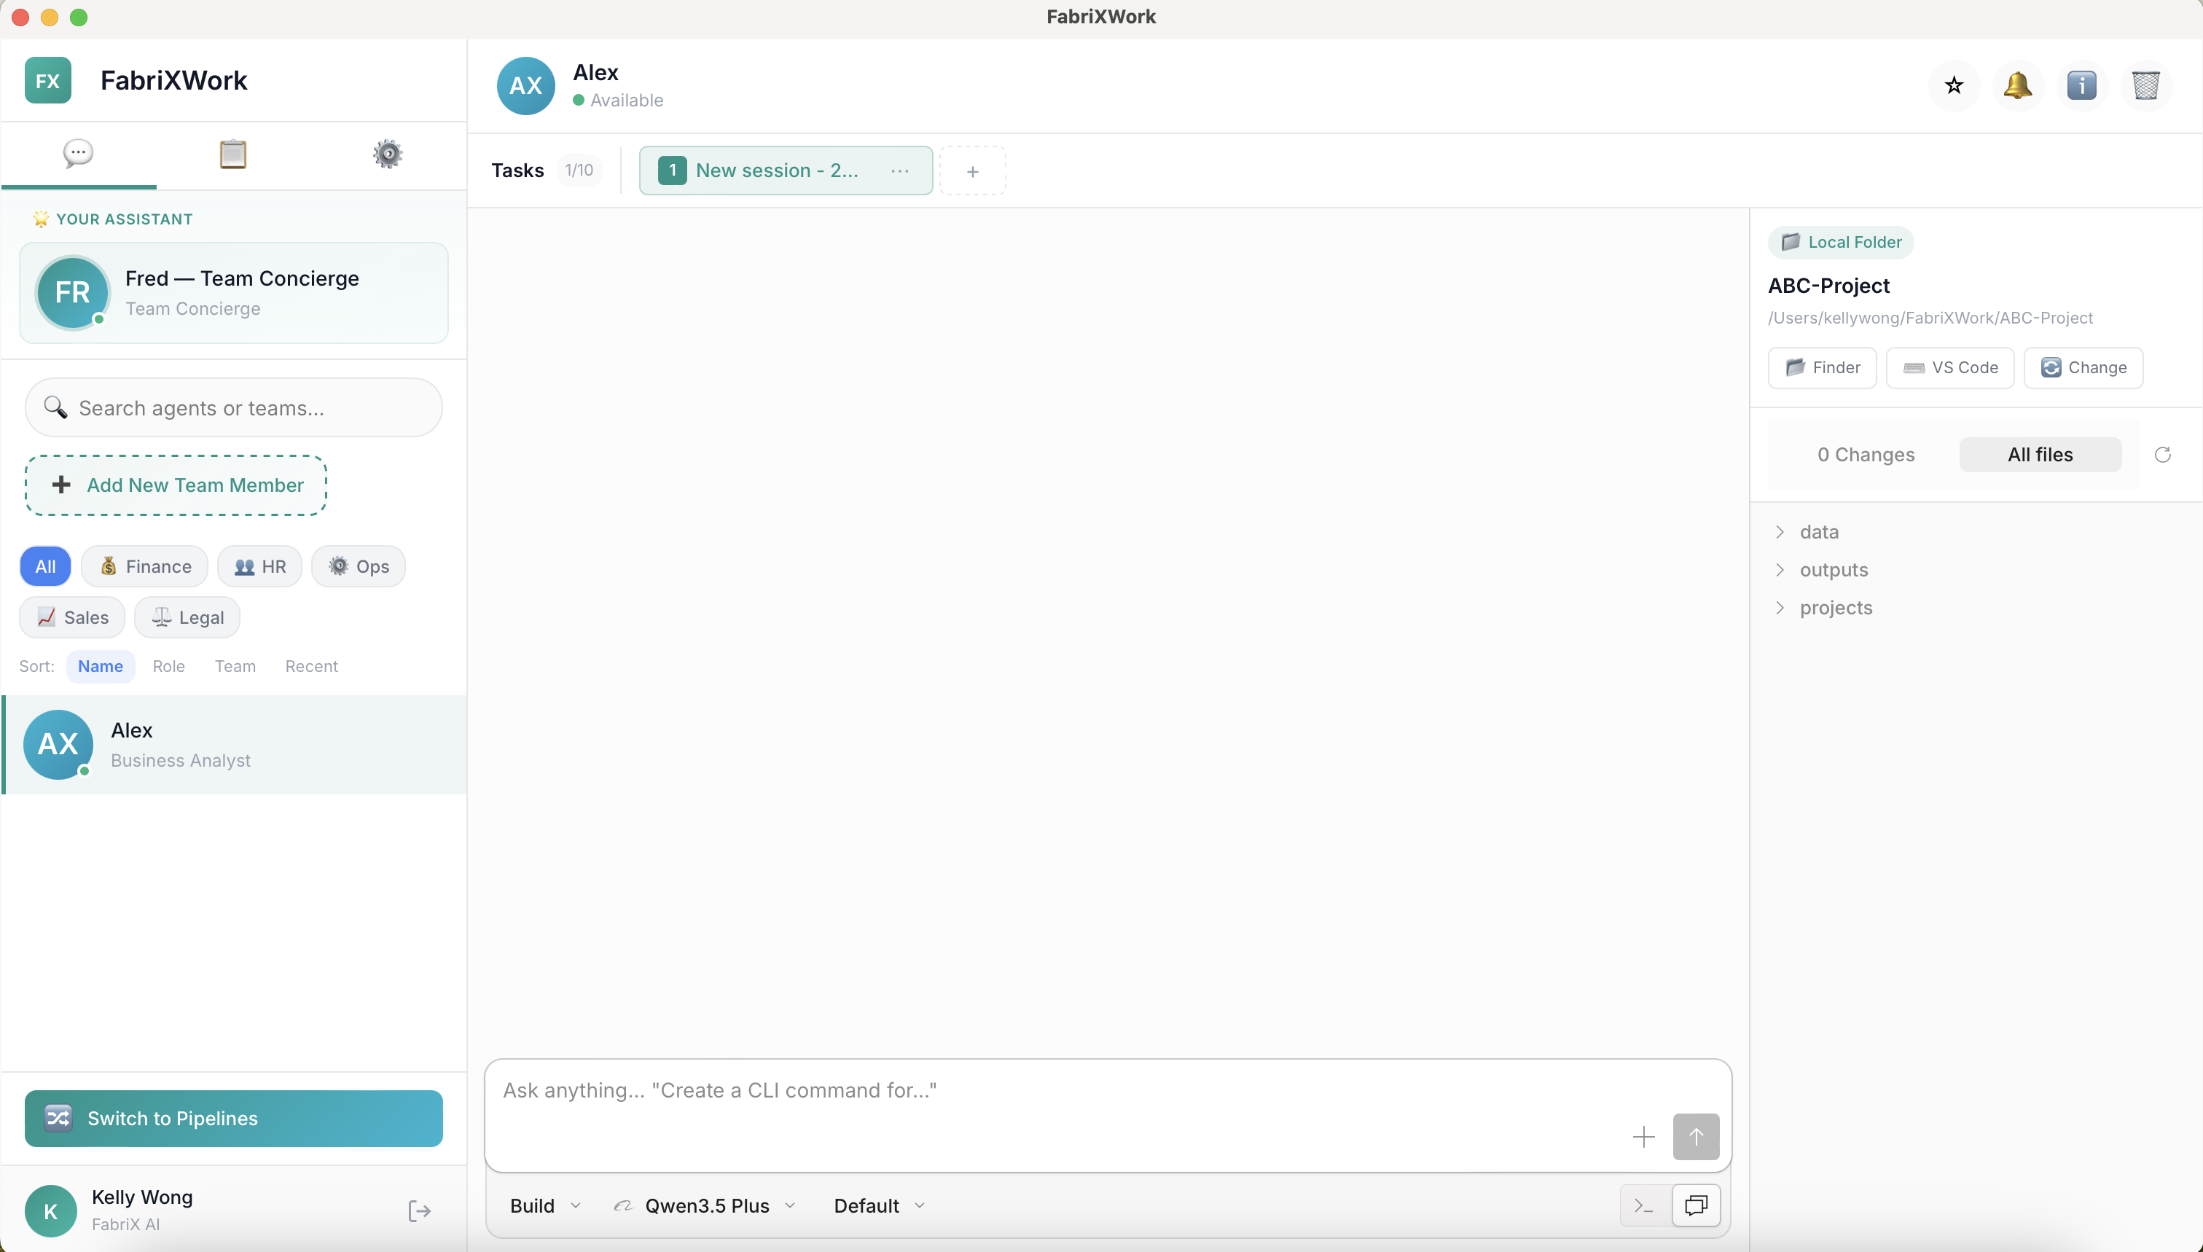Click the trash bin icon
Screen dimensions: 2203x1252
click(x=2147, y=85)
